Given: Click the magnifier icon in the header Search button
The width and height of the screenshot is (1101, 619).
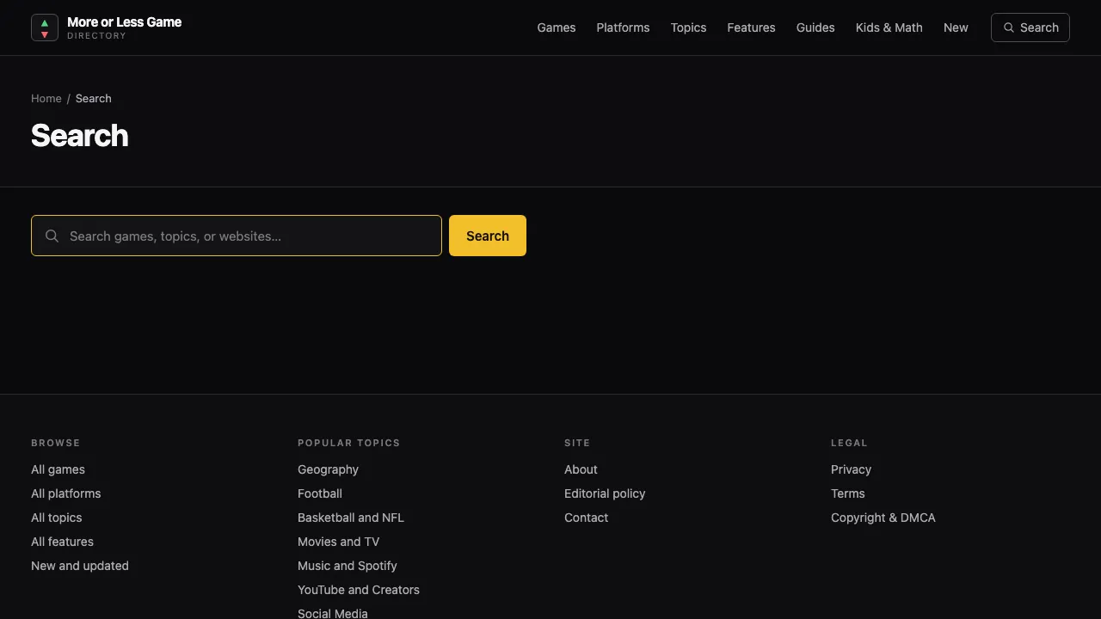Looking at the screenshot, I should pos(1009,28).
